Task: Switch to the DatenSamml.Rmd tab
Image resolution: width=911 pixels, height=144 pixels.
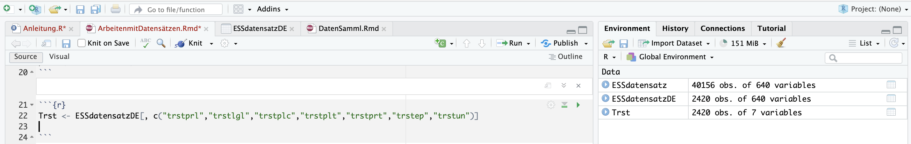Action: [x=348, y=29]
